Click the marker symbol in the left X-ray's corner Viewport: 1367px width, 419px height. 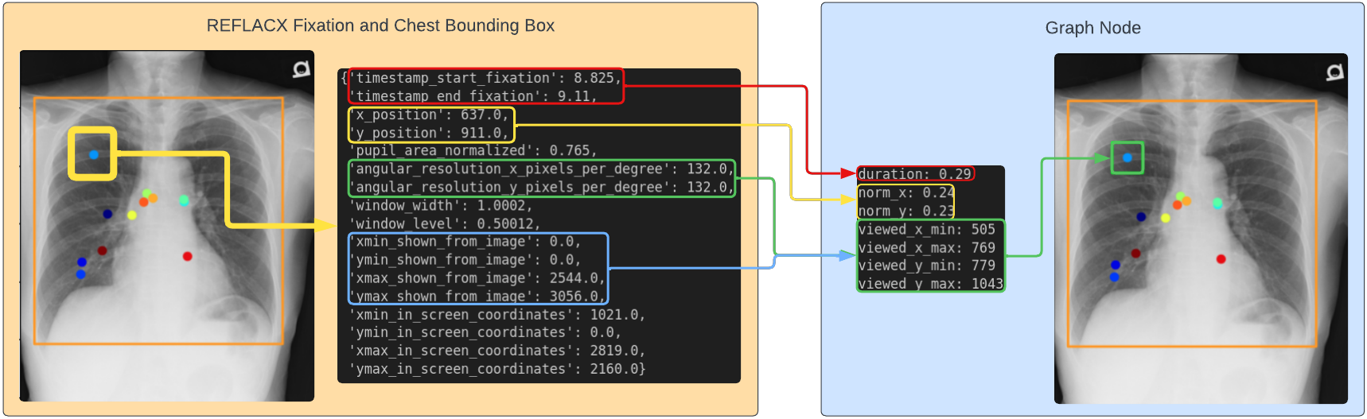click(301, 69)
